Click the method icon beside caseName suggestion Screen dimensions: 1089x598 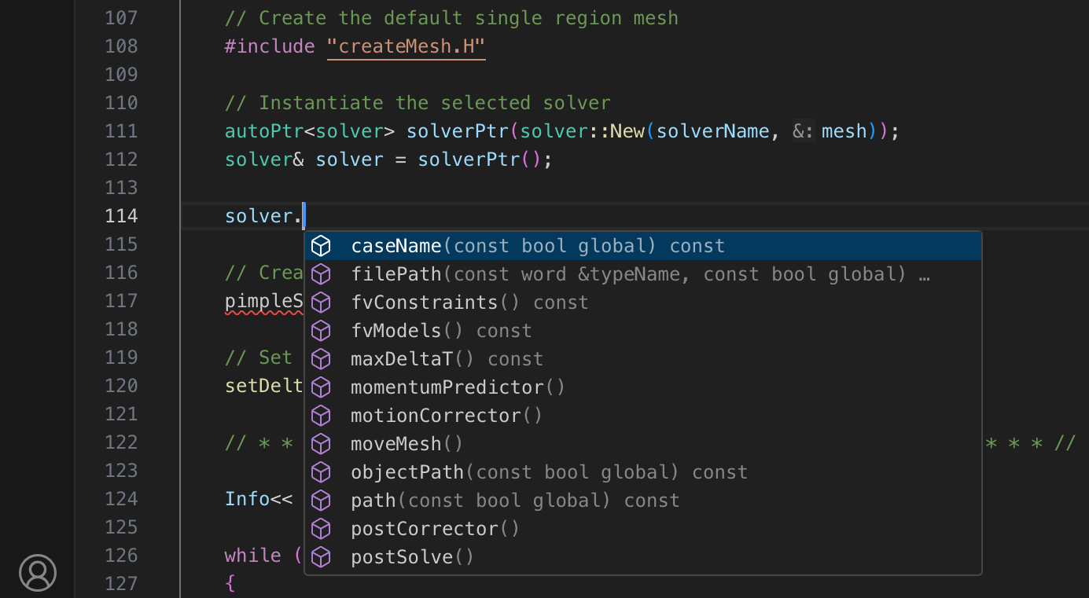[321, 245]
